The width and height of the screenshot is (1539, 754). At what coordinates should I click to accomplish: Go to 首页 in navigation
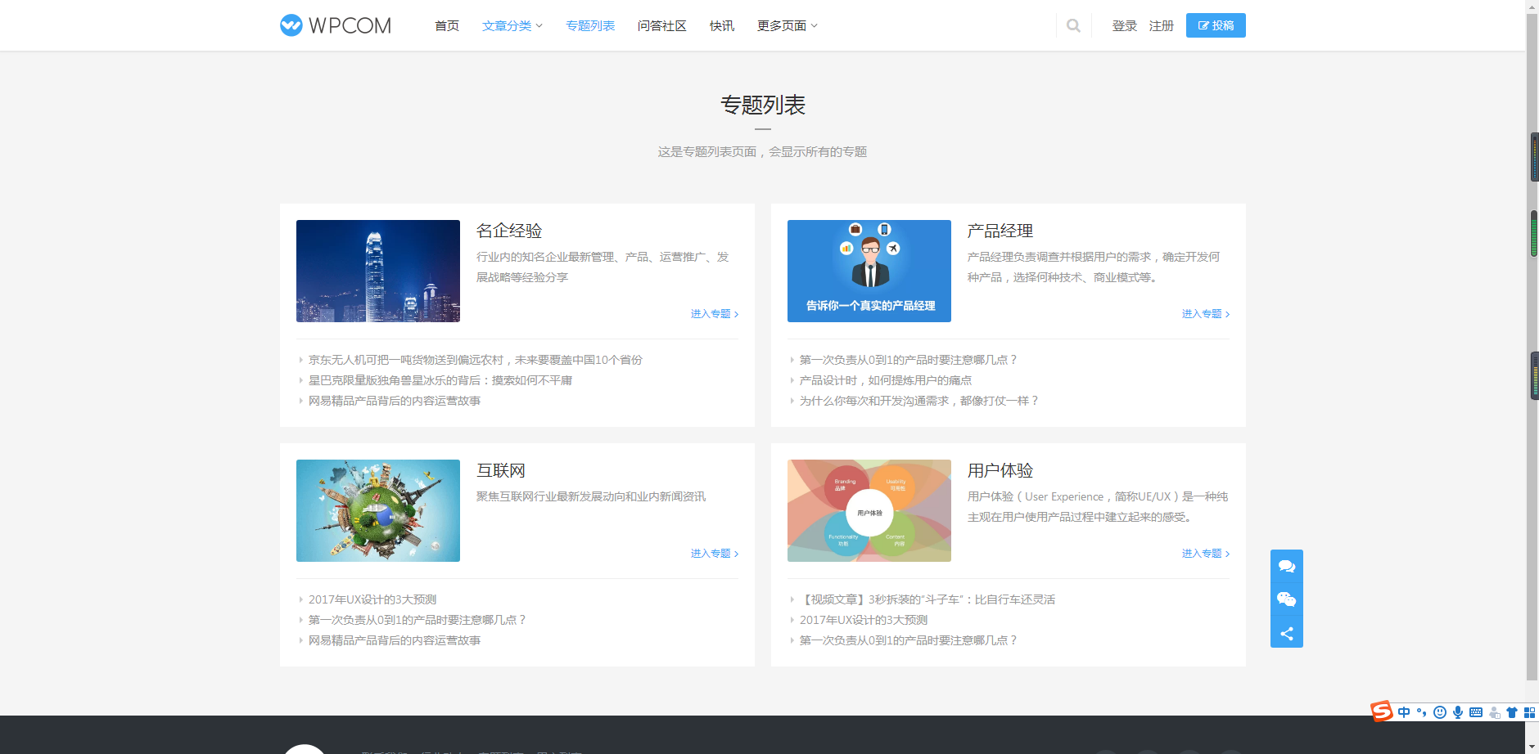[447, 26]
